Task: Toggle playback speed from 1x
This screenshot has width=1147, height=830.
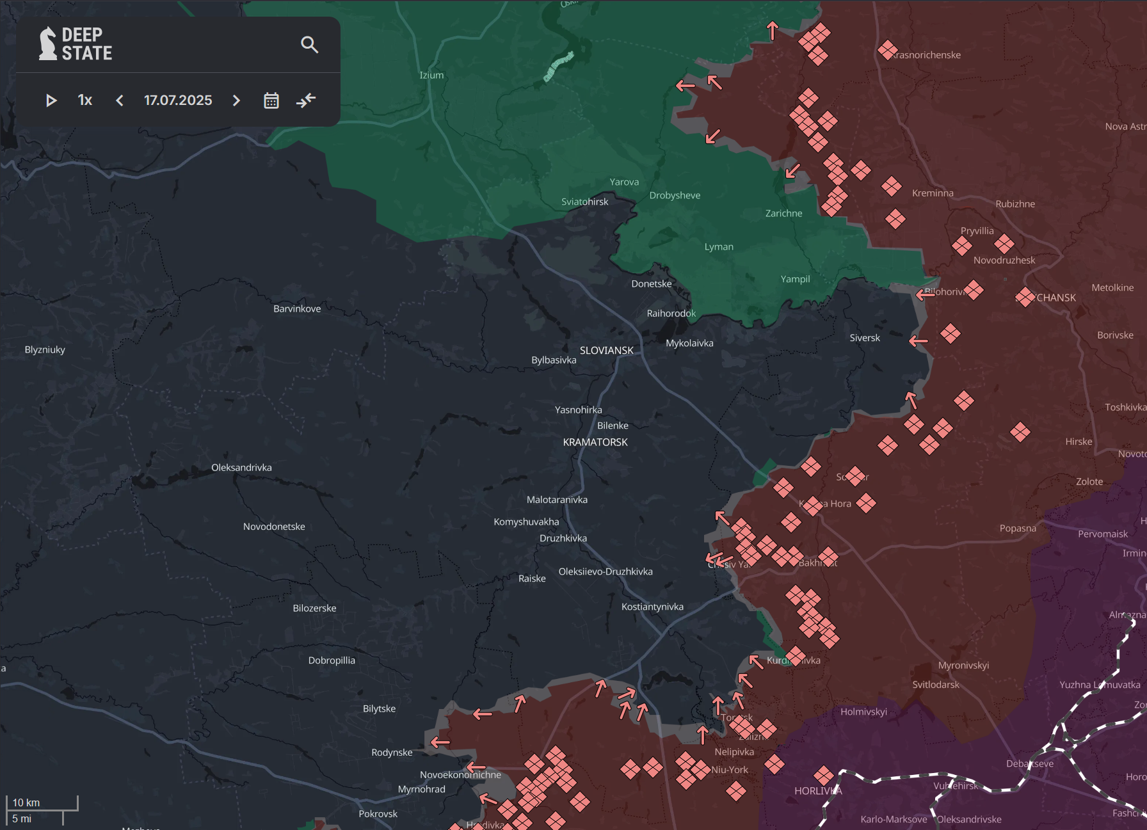Action: (x=84, y=100)
